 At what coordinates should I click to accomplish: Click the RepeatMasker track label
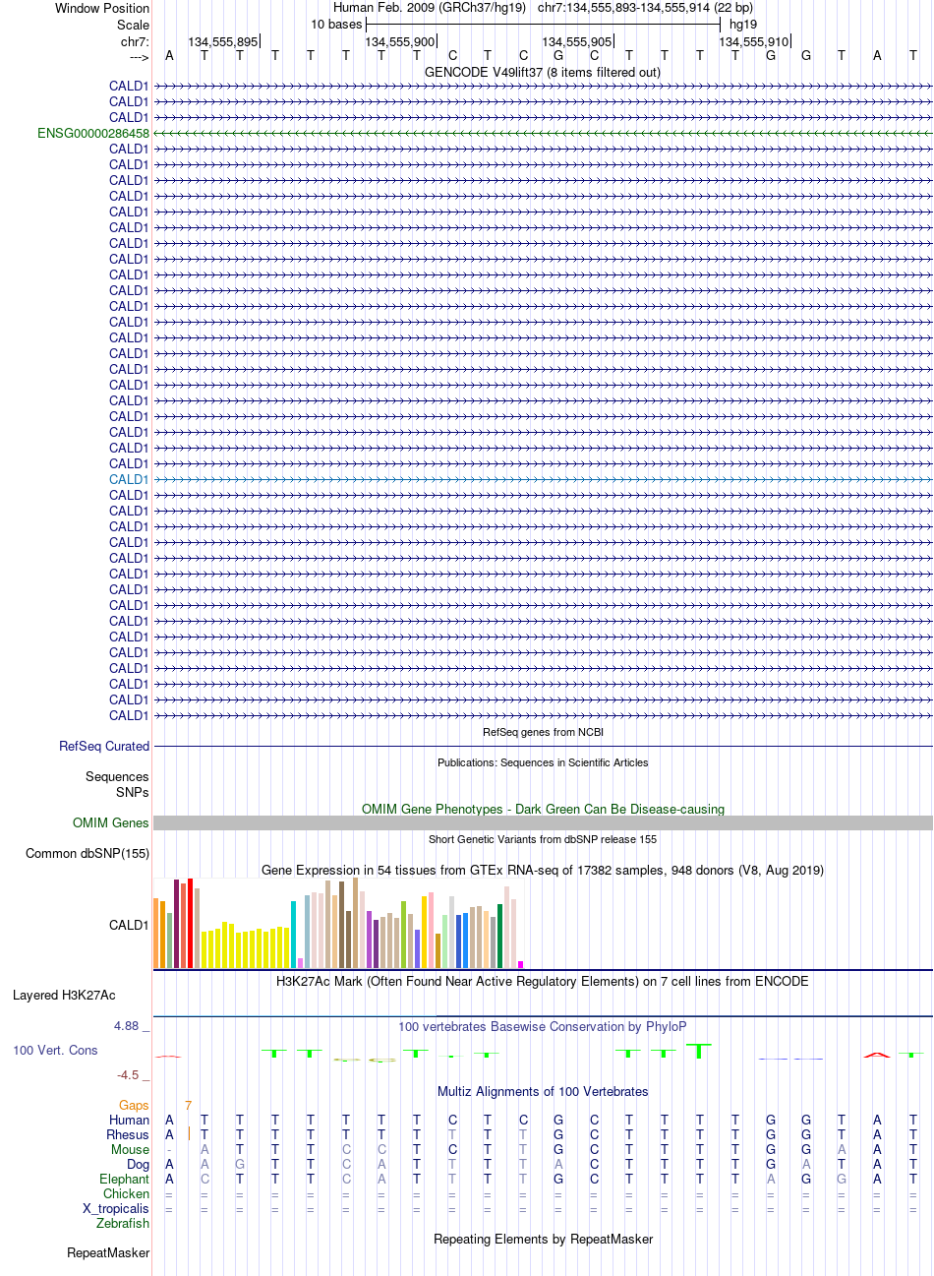pos(108,1252)
